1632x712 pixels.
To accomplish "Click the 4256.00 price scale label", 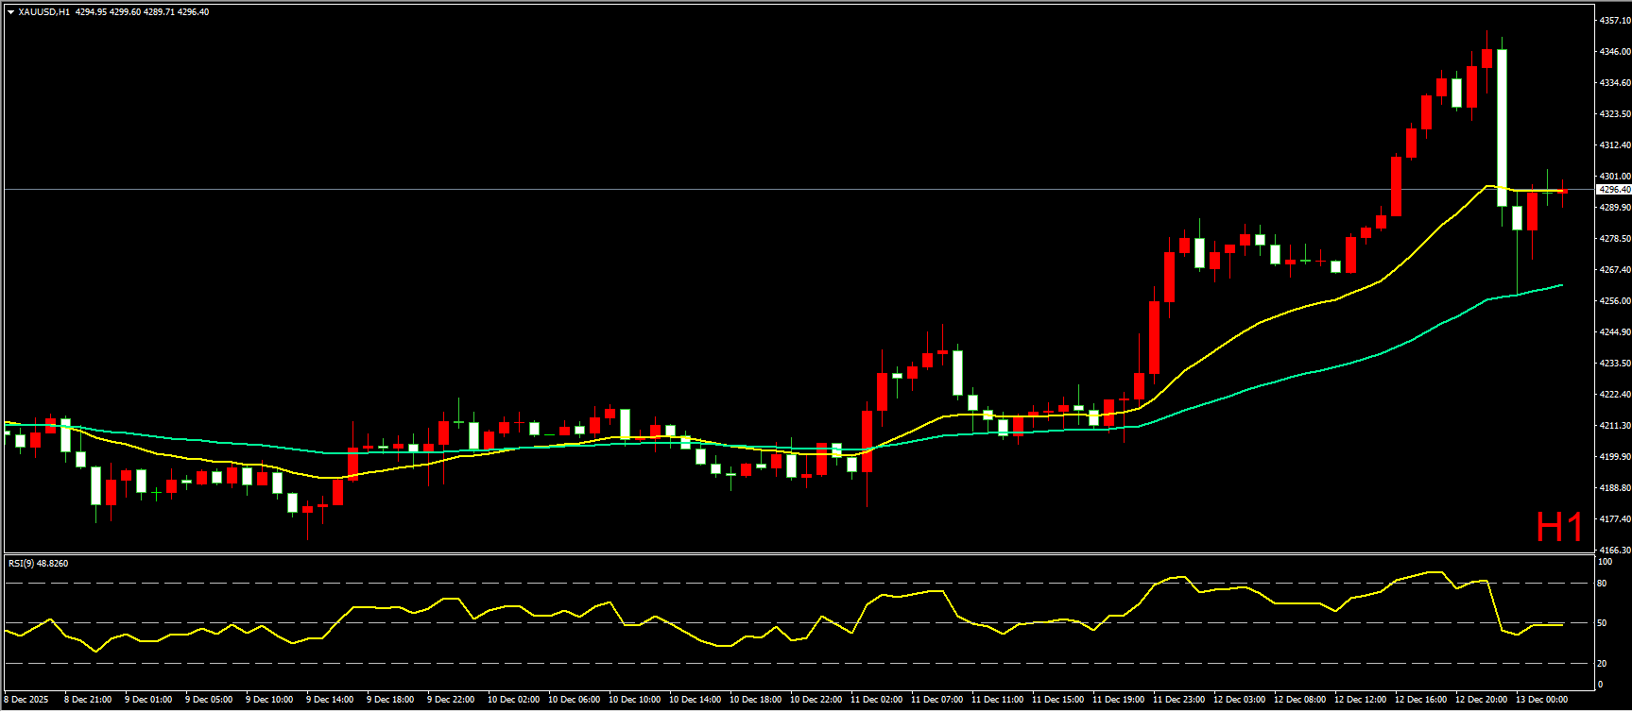I will point(1613,300).
